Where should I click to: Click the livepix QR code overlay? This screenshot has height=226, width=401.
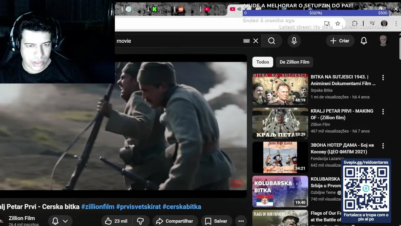click(366, 188)
